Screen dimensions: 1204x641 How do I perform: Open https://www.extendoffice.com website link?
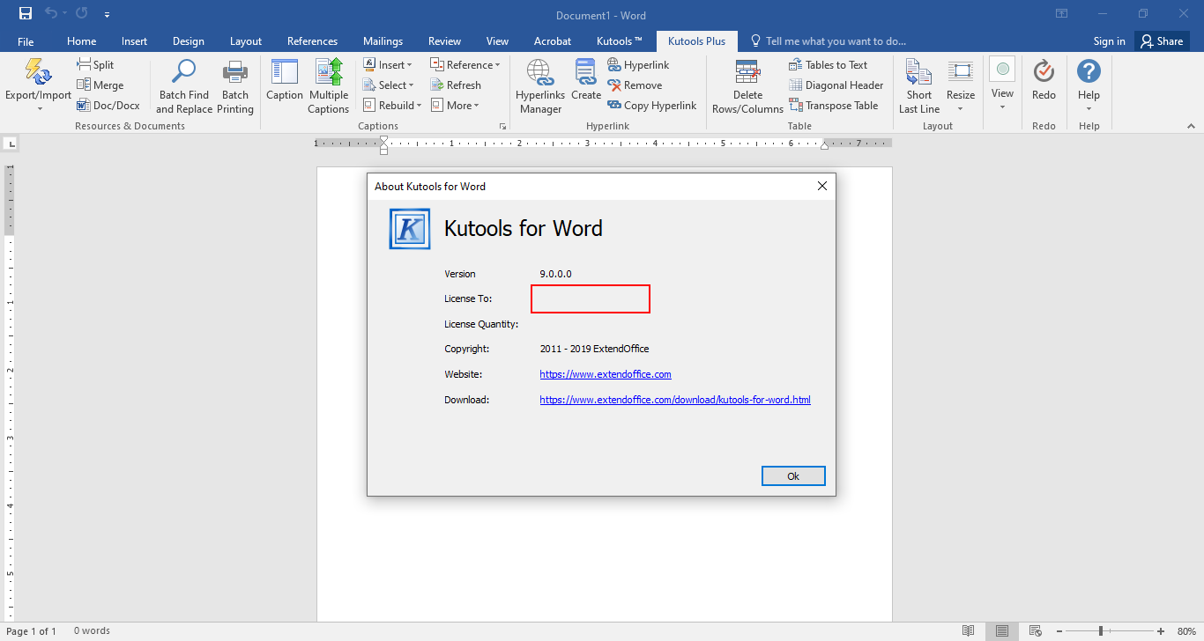(x=606, y=374)
